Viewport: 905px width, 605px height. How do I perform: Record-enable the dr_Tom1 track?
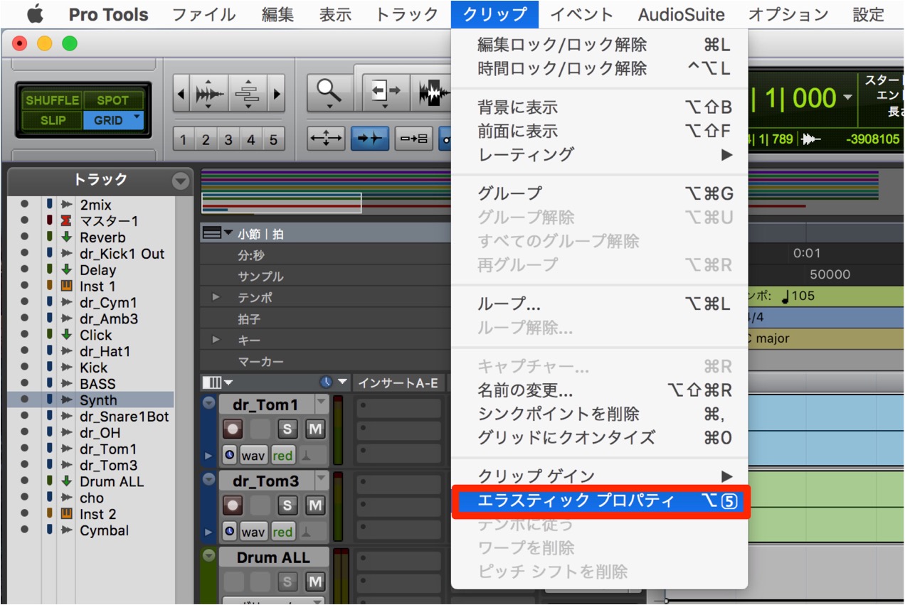pos(233,429)
